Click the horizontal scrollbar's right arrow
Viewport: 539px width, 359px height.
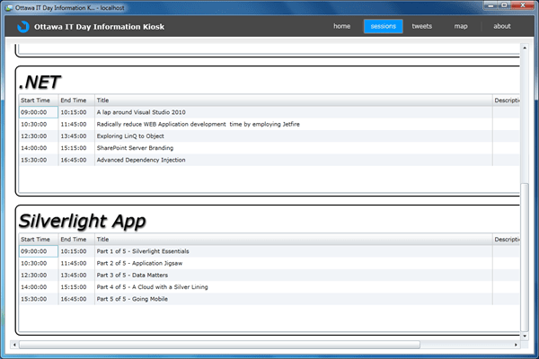(516, 344)
